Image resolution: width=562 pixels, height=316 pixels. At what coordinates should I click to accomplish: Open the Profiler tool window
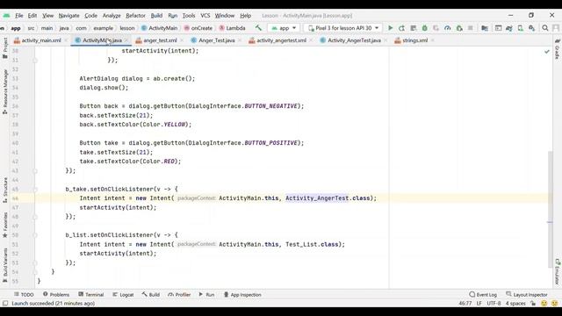tap(179, 295)
